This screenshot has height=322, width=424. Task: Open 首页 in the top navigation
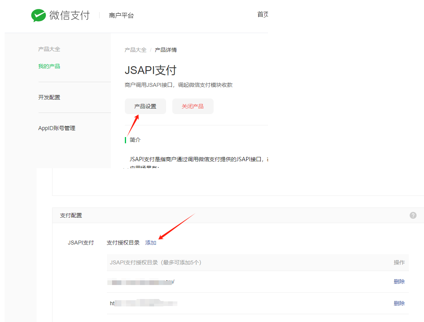pyautogui.click(x=263, y=14)
